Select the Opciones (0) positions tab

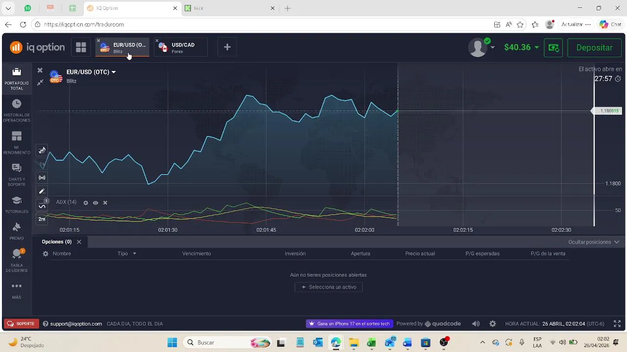point(56,242)
